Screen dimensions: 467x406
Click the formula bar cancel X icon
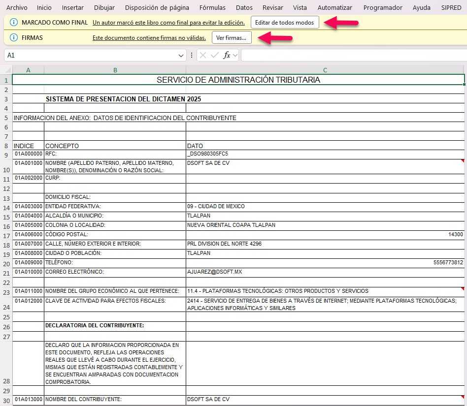coord(203,56)
